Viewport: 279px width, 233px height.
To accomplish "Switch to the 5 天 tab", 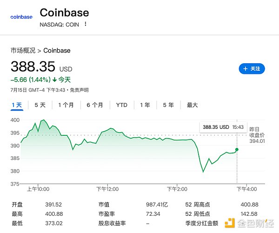I will [x=40, y=105].
